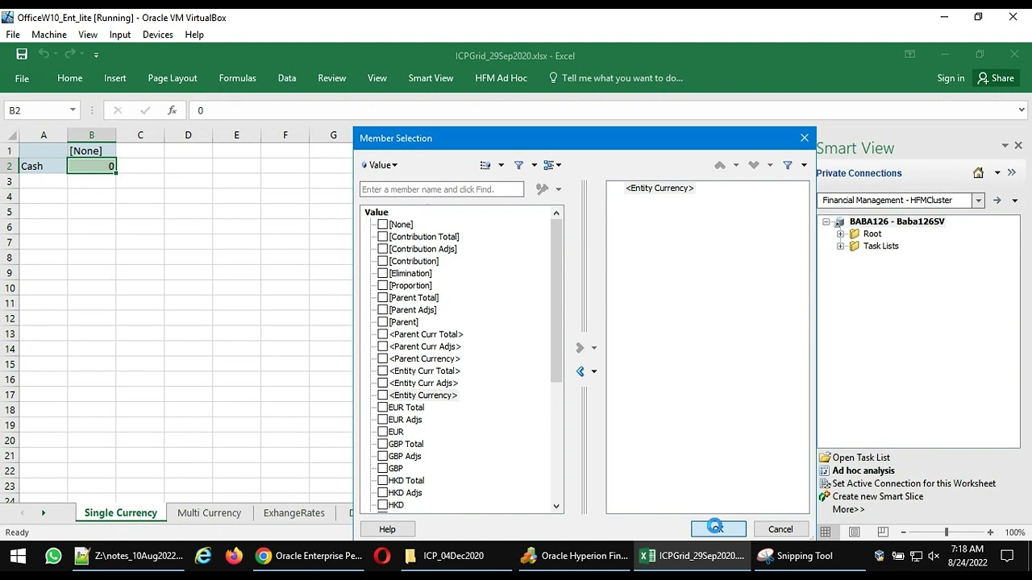This screenshot has width=1032, height=580.
Task: Open the Find options dropdown arrow
Action: coord(558,189)
